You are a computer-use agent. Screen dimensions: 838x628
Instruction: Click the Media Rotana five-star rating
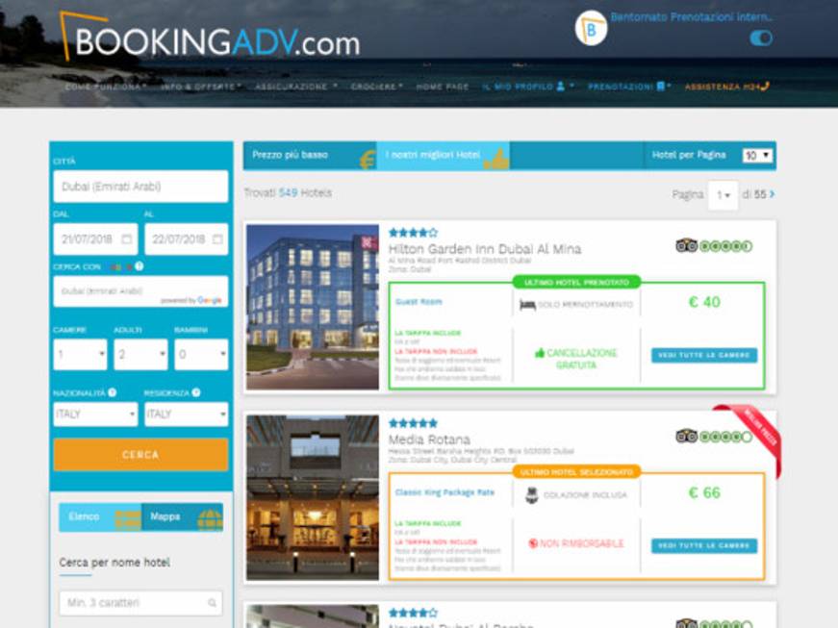(413, 423)
